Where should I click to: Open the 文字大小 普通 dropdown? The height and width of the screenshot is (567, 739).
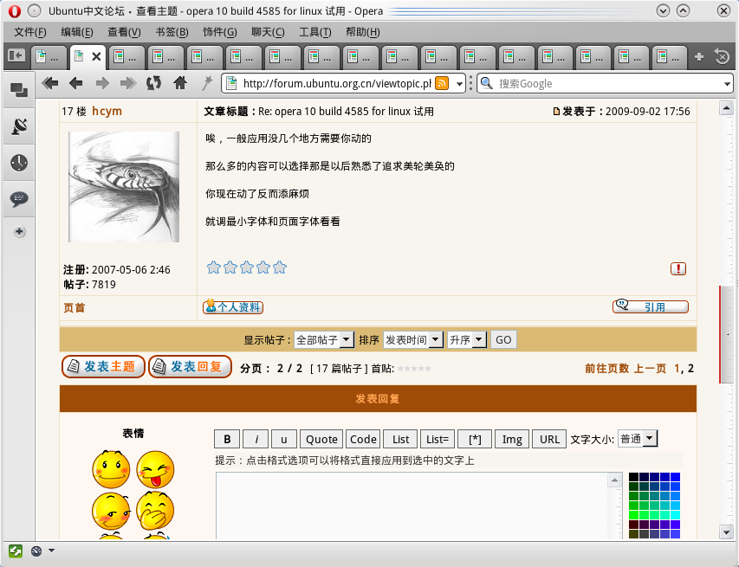click(x=637, y=438)
